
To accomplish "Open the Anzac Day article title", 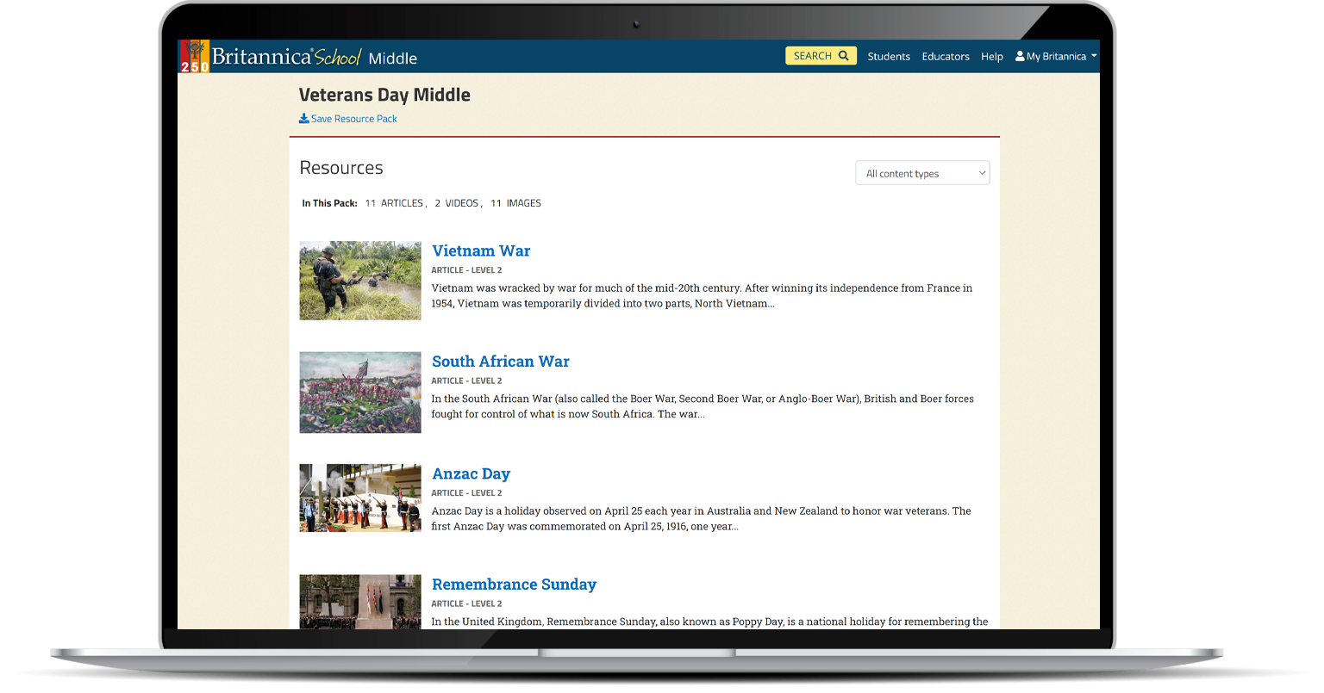I will coord(471,473).
